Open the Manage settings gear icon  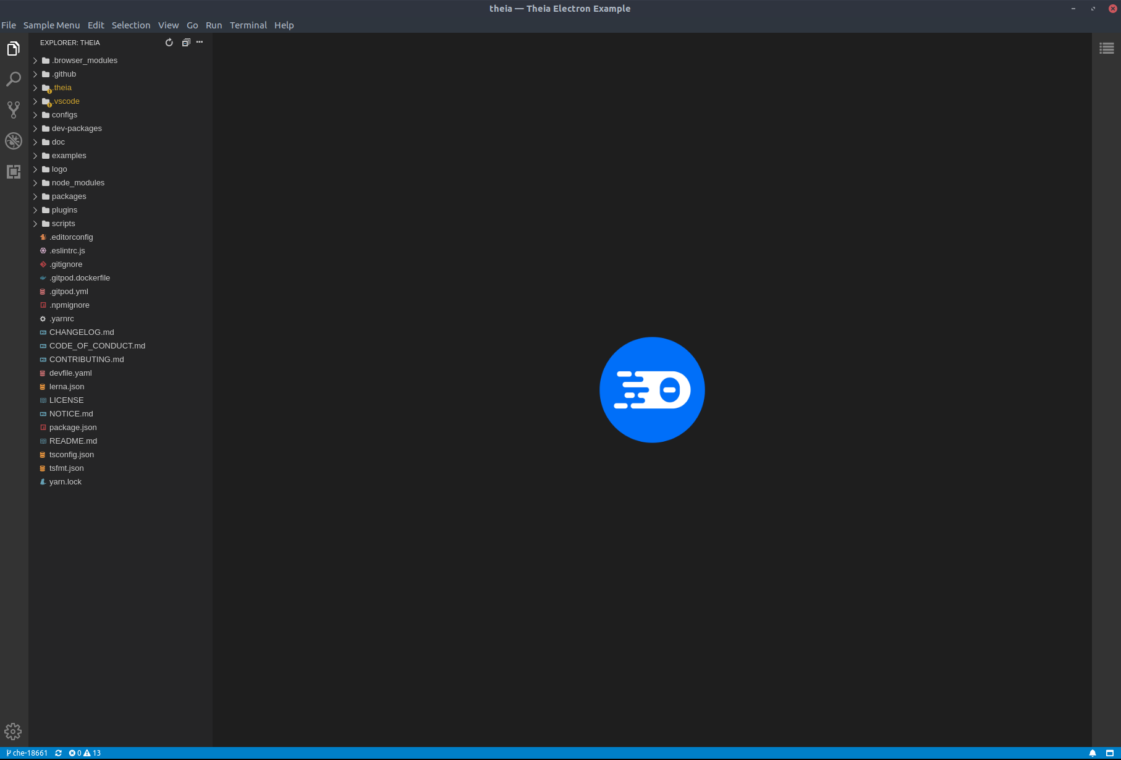click(13, 732)
